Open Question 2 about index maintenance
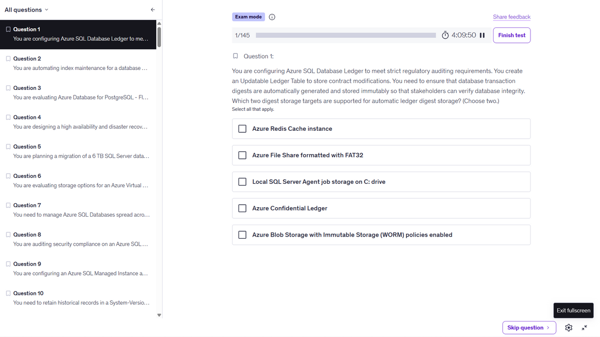Image resolution: width=600 pixels, height=337 pixels. (x=78, y=63)
